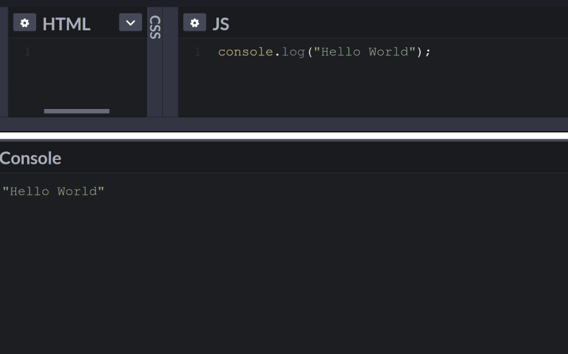The image size is (568, 354).
Task: Select the JS panel title
Action: (221, 25)
